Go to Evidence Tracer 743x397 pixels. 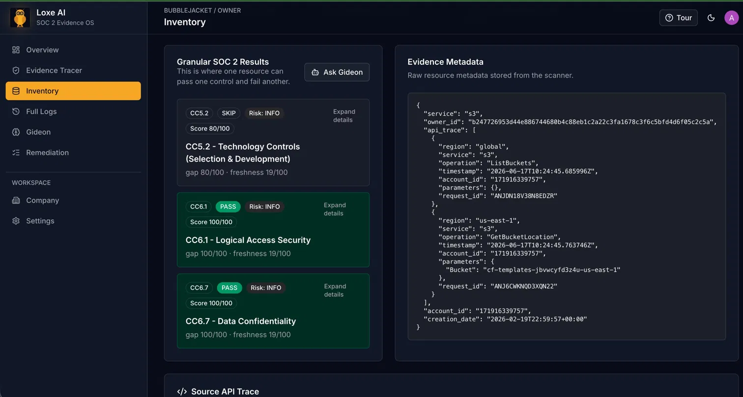(x=73, y=70)
